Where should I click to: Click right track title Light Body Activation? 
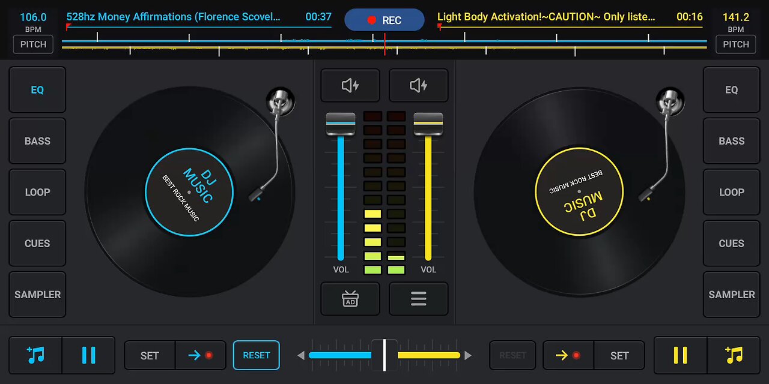pyautogui.click(x=546, y=17)
